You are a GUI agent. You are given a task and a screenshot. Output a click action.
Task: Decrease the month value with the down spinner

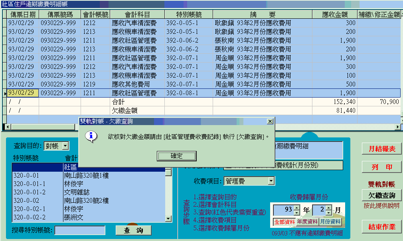click(329, 213)
